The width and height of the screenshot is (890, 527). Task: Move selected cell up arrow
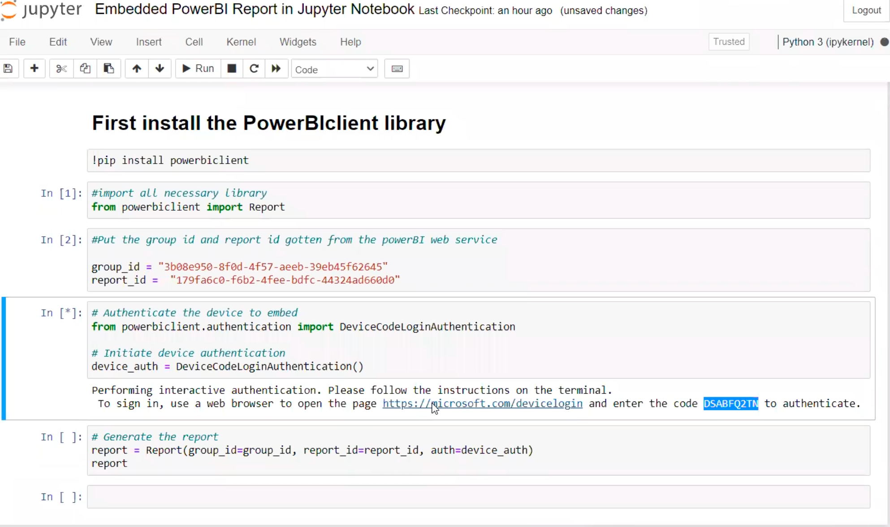click(137, 69)
